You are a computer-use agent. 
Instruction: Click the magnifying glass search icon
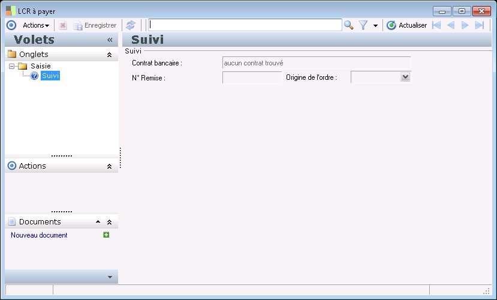[349, 25]
